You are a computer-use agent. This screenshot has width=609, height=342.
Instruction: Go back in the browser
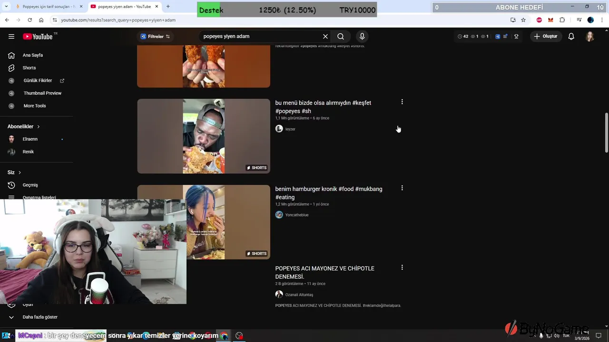pos(7,20)
